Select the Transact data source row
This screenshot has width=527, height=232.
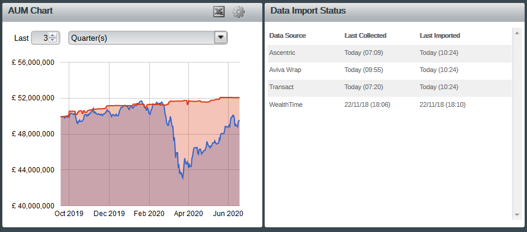[390, 87]
